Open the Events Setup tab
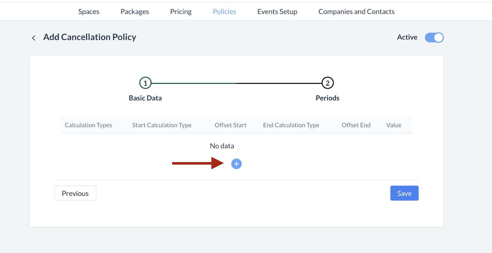 277,12
